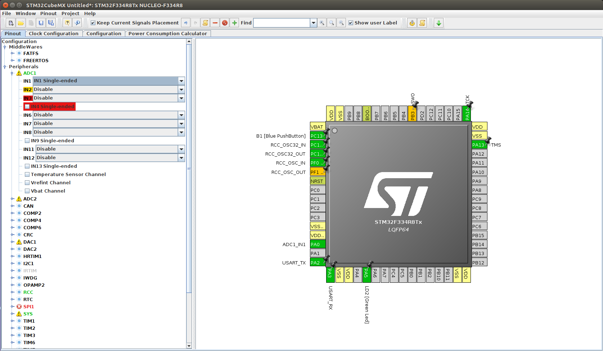Toggle Keep Current Signals Placement checkbox
This screenshot has height=351, width=603.
click(x=93, y=23)
